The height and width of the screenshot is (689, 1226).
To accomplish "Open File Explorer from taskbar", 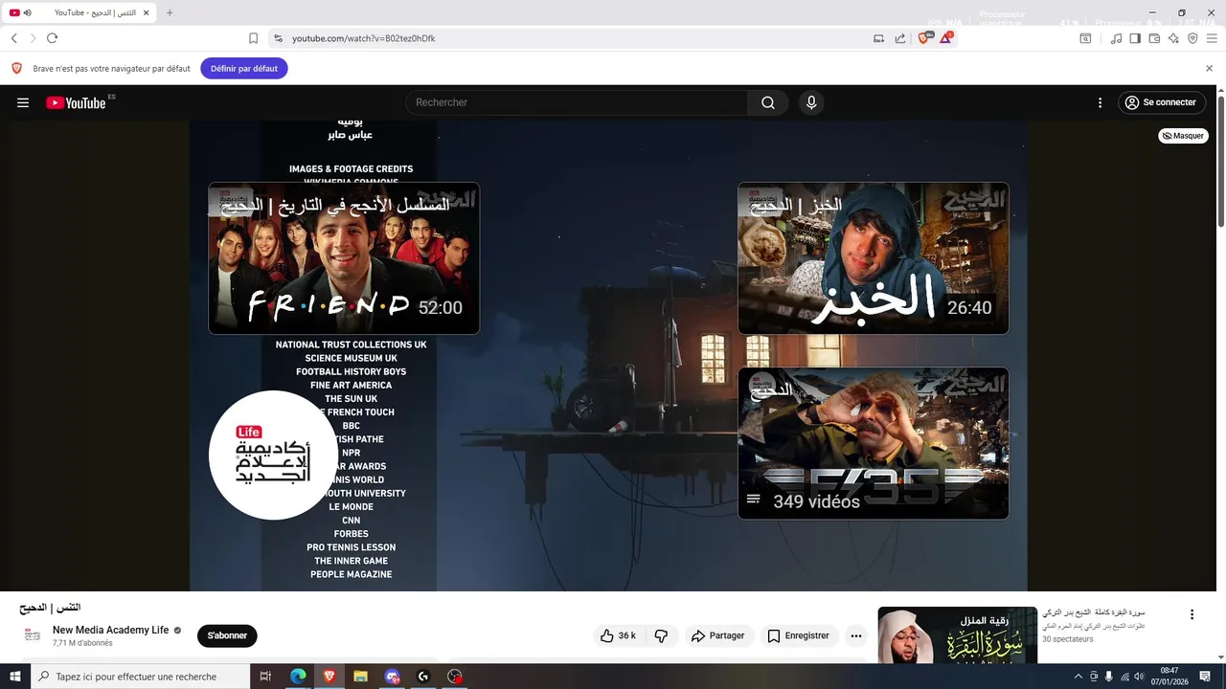I will (360, 677).
